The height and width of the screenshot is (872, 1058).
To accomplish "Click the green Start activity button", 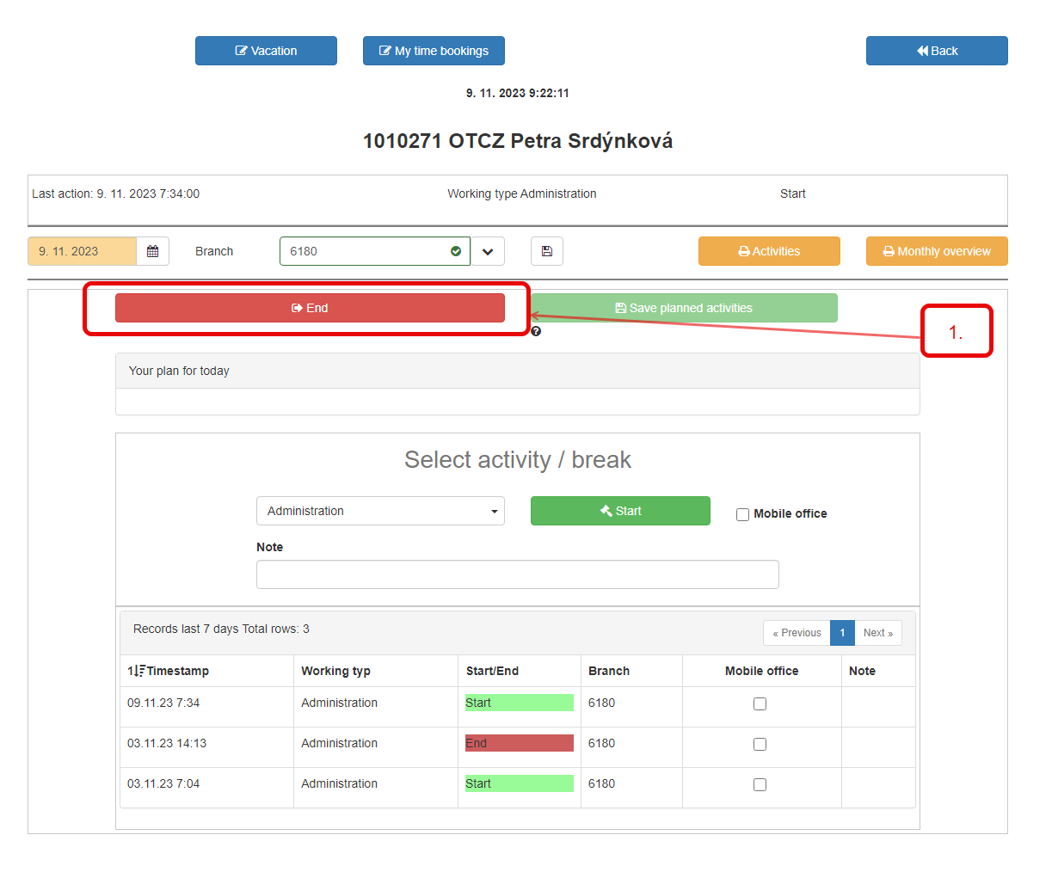I will (620, 511).
